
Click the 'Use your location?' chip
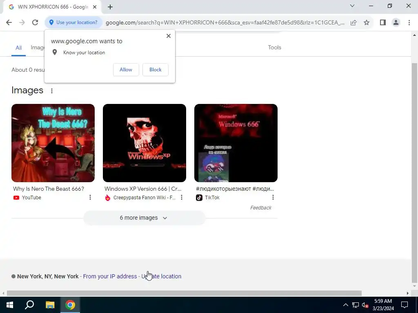coord(73,22)
